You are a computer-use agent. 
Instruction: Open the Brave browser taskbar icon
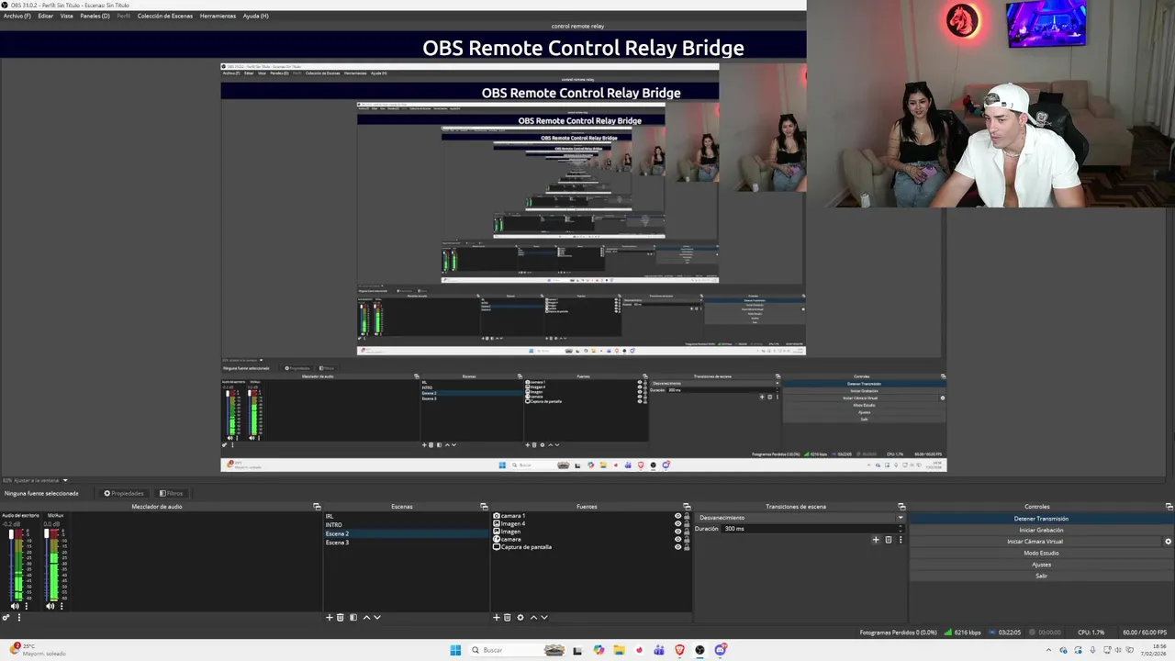679,650
